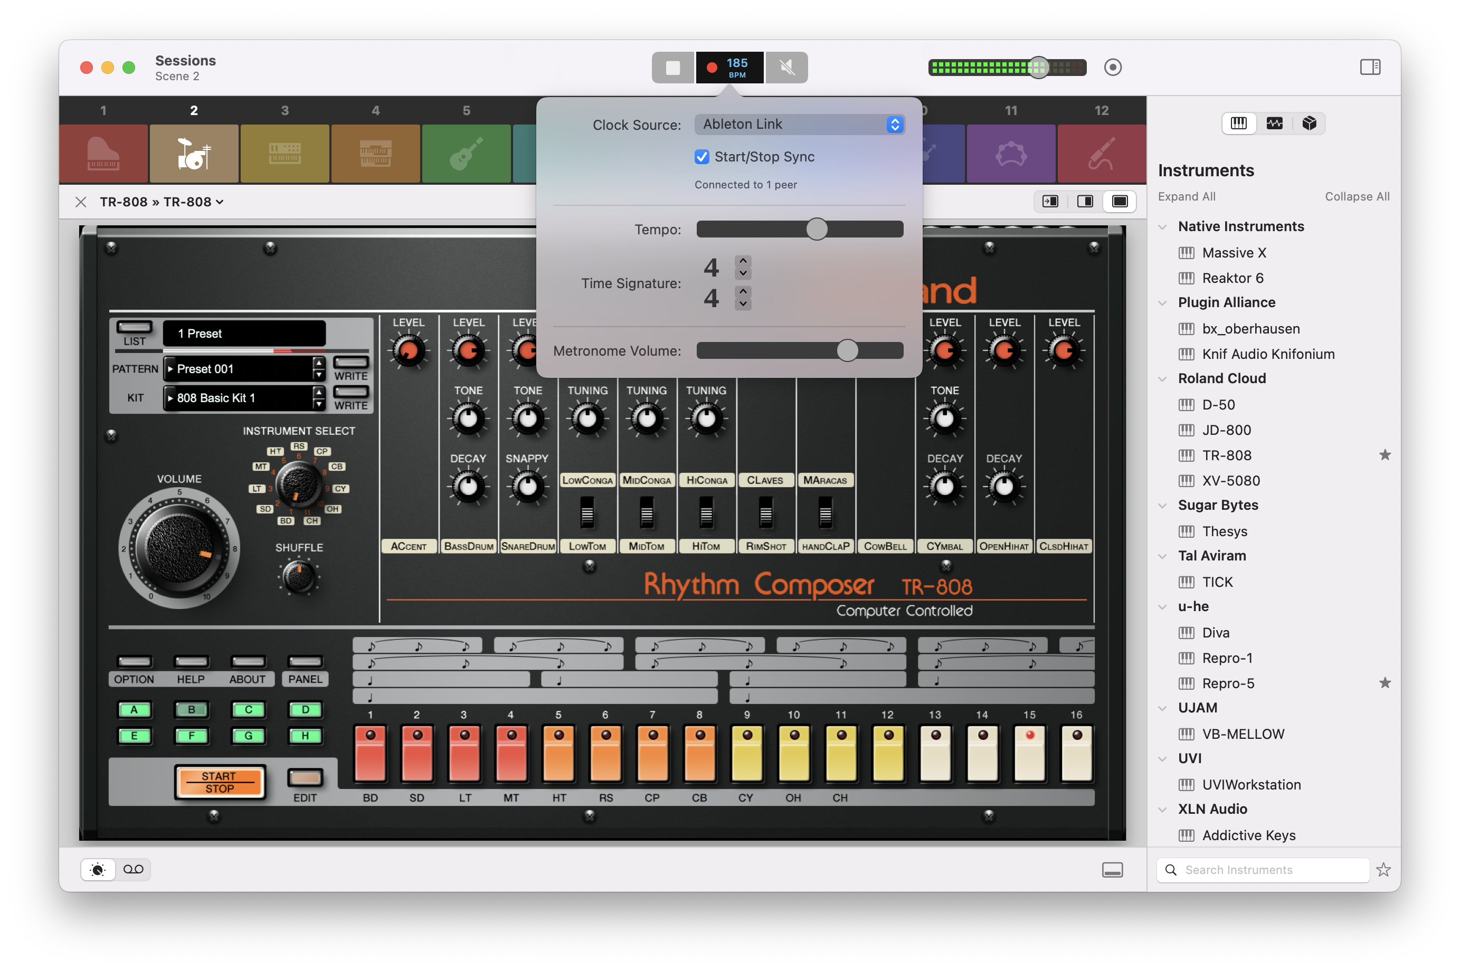Click the PATTERN WRITE button
Viewport: 1460px width, 970px height.
[x=351, y=362]
